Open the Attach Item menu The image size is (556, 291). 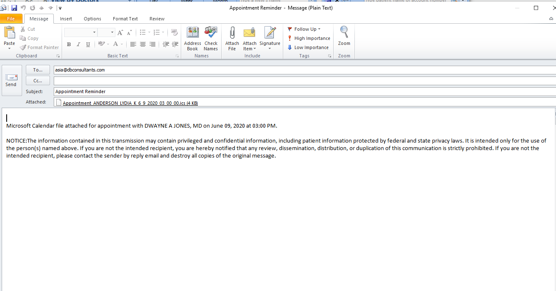tap(249, 39)
